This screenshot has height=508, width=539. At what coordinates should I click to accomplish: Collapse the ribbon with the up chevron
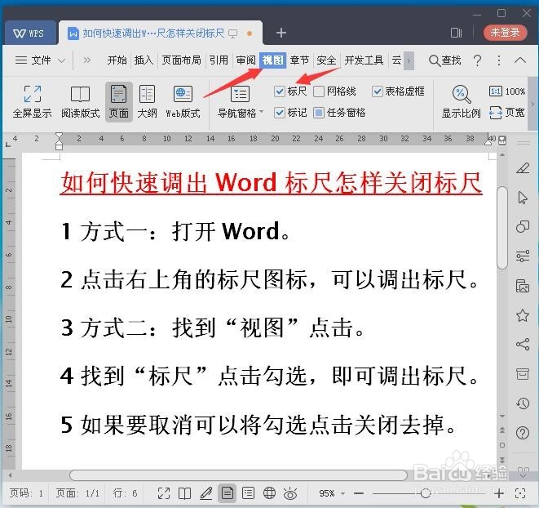coord(520,60)
